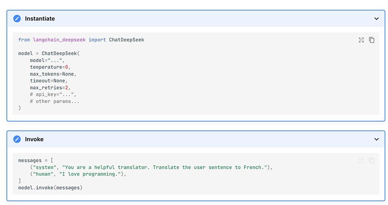Click the '# api_key="...",' comment line
Image resolution: width=388 pixels, height=205 pixels.
click(53, 94)
